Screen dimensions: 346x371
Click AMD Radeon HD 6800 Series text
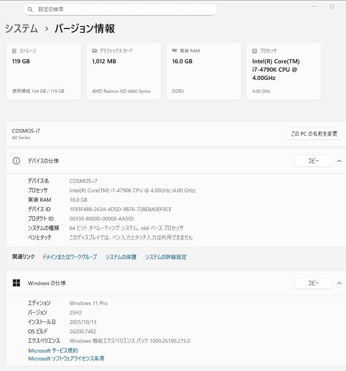[x=121, y=91]
